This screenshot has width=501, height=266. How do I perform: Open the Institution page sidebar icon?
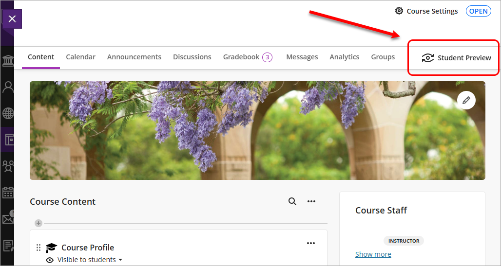click(8, 61)
